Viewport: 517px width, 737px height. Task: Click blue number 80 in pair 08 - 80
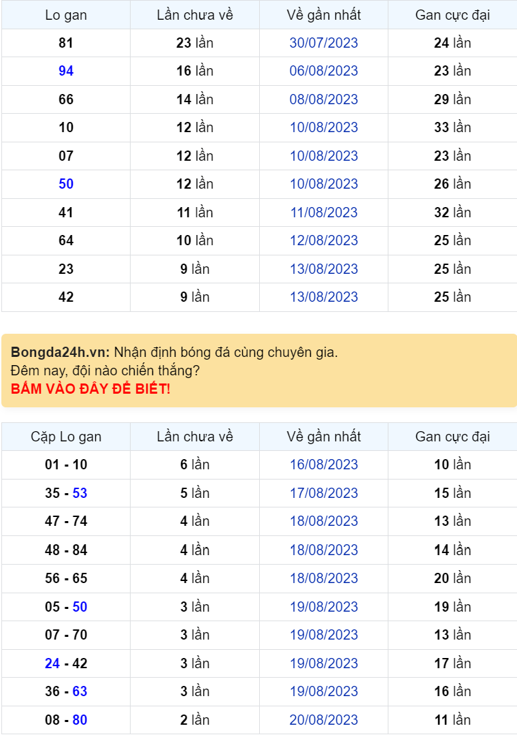pyautogui.click(x=80, y=720)
